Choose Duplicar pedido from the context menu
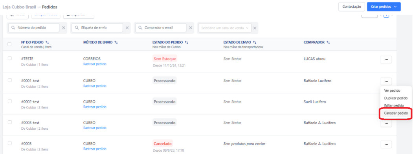This screenshot has height=154, width=413. pos(396,98)
